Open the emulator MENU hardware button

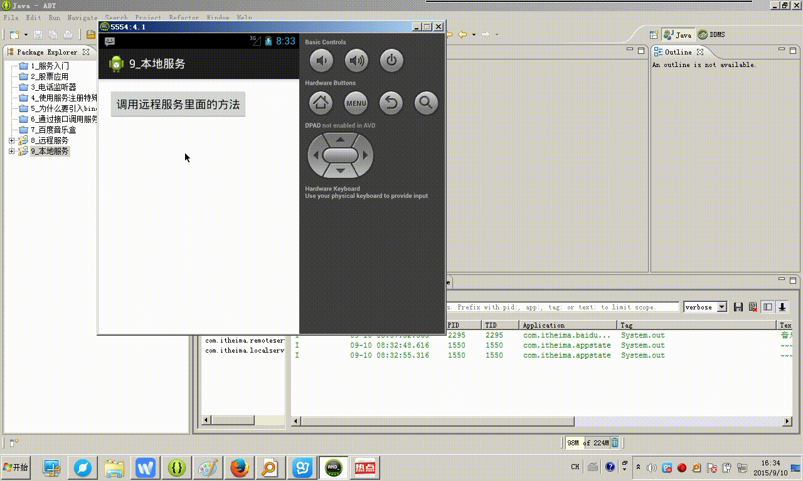click(x=356, y=103)
